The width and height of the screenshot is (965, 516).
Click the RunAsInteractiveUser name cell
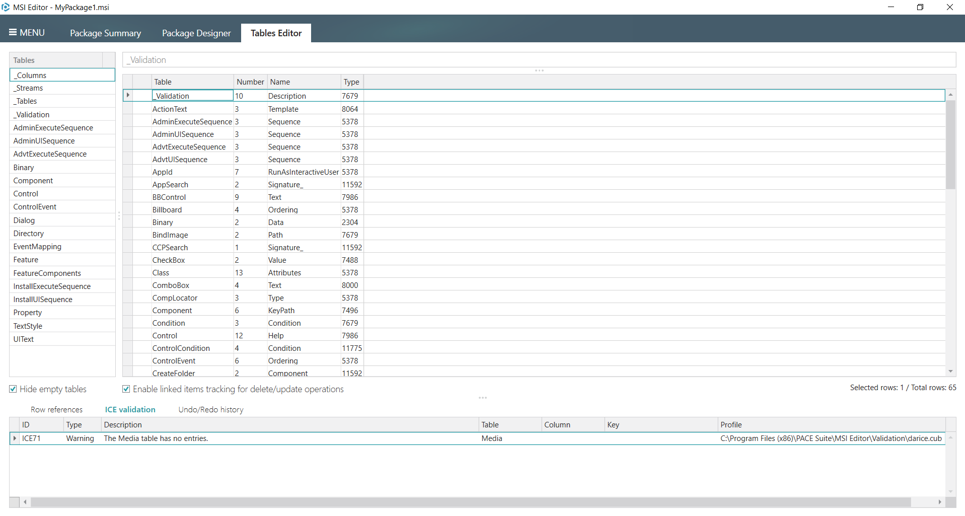coord(304,172)
